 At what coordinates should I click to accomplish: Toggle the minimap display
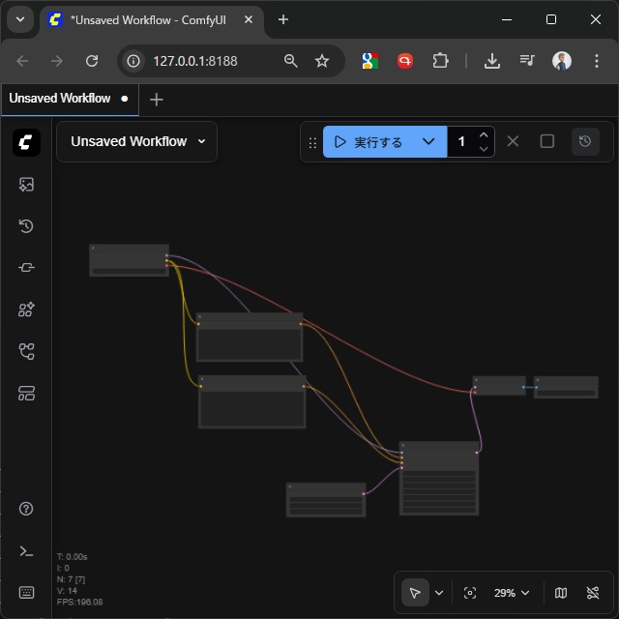[x=561, y=593]
